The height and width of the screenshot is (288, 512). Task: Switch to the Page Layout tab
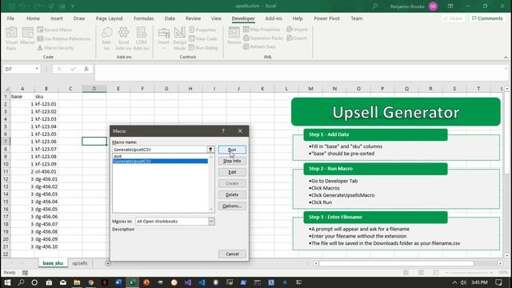point(109,18)
